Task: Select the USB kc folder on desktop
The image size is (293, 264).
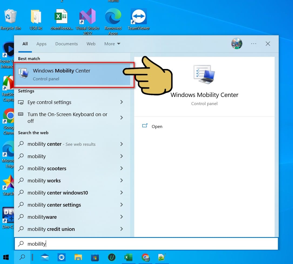Action: coord(36,19)
